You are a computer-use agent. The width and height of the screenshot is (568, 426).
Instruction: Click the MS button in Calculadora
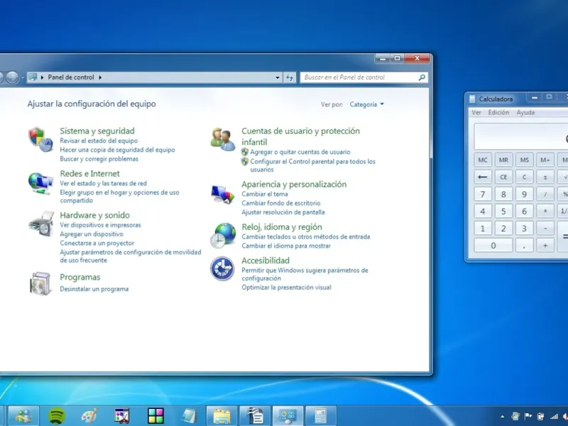click(524, 160)
